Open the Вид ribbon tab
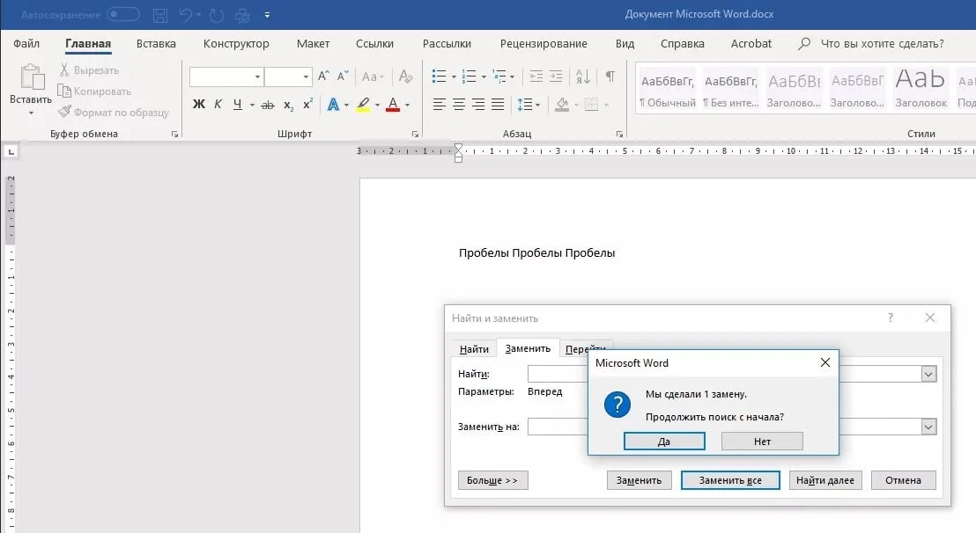The width and height of the screenshot is (976, 533). pos(625,43)
